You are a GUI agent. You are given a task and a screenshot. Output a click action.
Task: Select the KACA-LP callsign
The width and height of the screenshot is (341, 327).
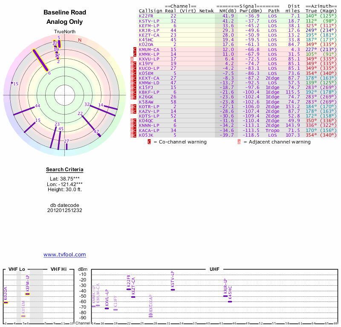click(x=149, y=130)
